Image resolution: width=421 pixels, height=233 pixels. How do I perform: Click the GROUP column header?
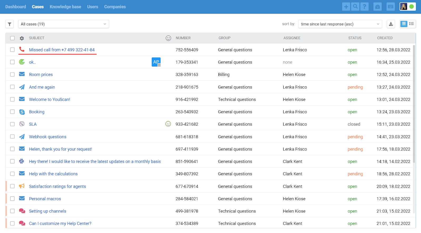(224, 38)
